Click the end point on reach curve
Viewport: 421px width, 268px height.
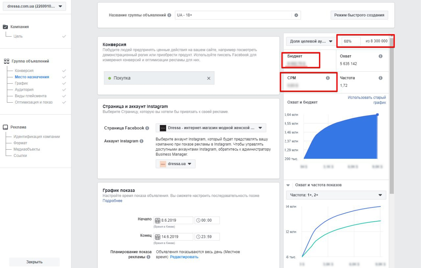(x=377, y=114)
